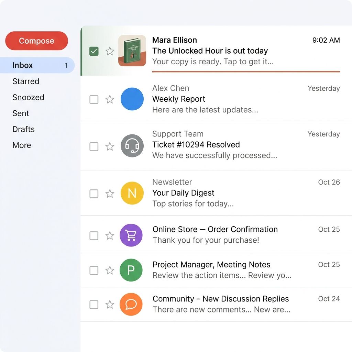Star the Community discussion replies email
Viewport: 352px width, 352px height.
110,305
